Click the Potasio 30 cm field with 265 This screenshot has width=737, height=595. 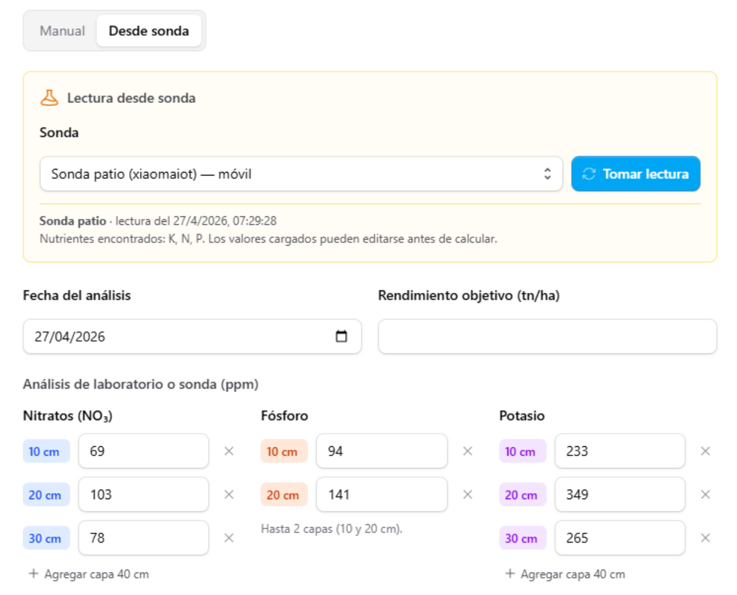(620, 538)
